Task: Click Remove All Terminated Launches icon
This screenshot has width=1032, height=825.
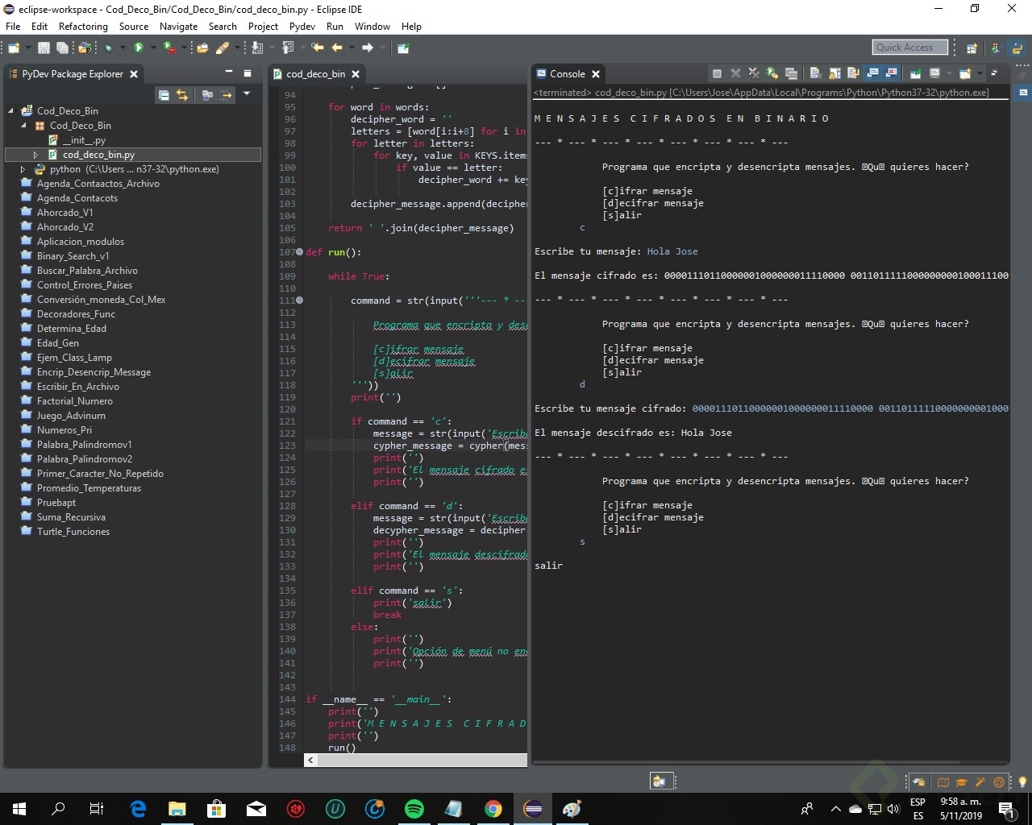Action: click(754, 73)
